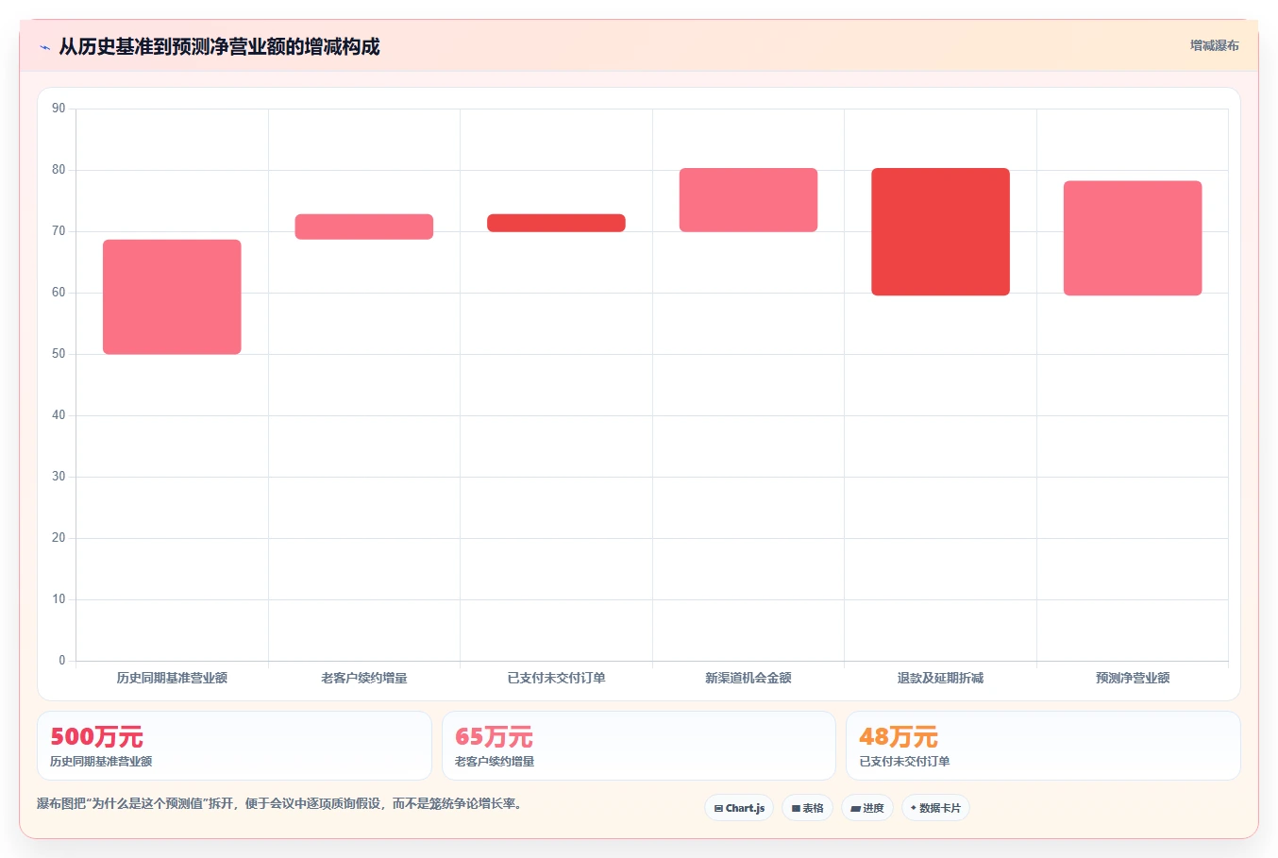This screenshot has width=1278, height=858.
Task: Click the 新渠道机会金额 waterfall bar
Action: (748, 200)
